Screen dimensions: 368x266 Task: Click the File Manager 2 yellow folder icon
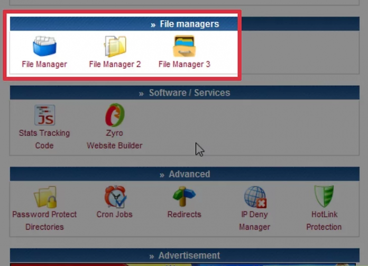[x=115, y=47]
